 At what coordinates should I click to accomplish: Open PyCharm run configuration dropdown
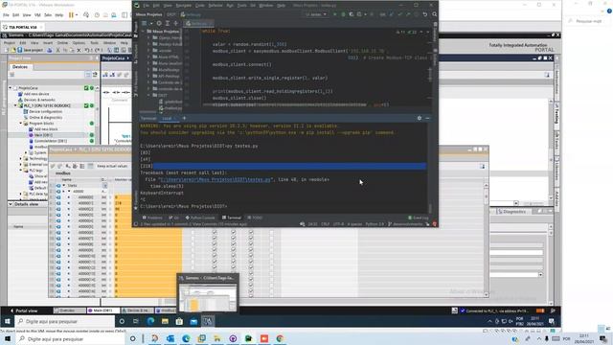[x=316, y=14]
